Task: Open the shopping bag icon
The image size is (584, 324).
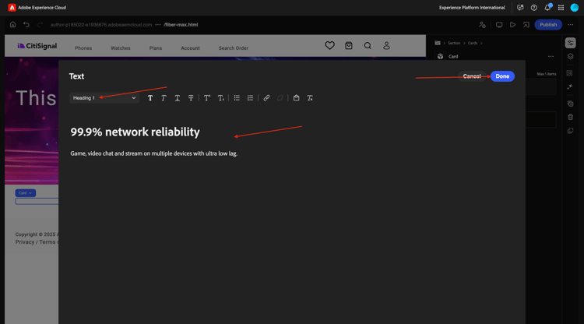Action: (349, 45)
